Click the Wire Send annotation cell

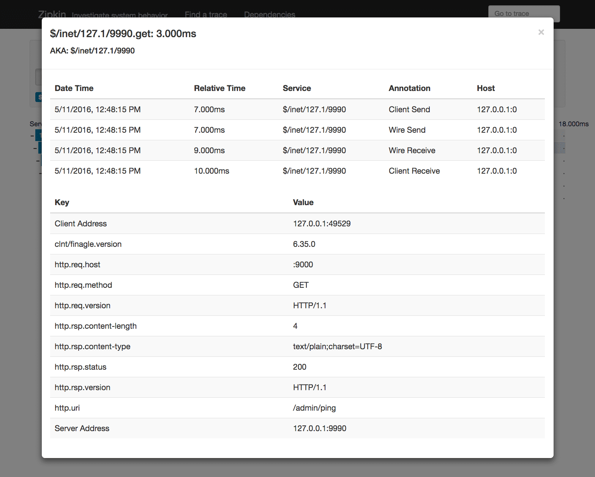407,130
